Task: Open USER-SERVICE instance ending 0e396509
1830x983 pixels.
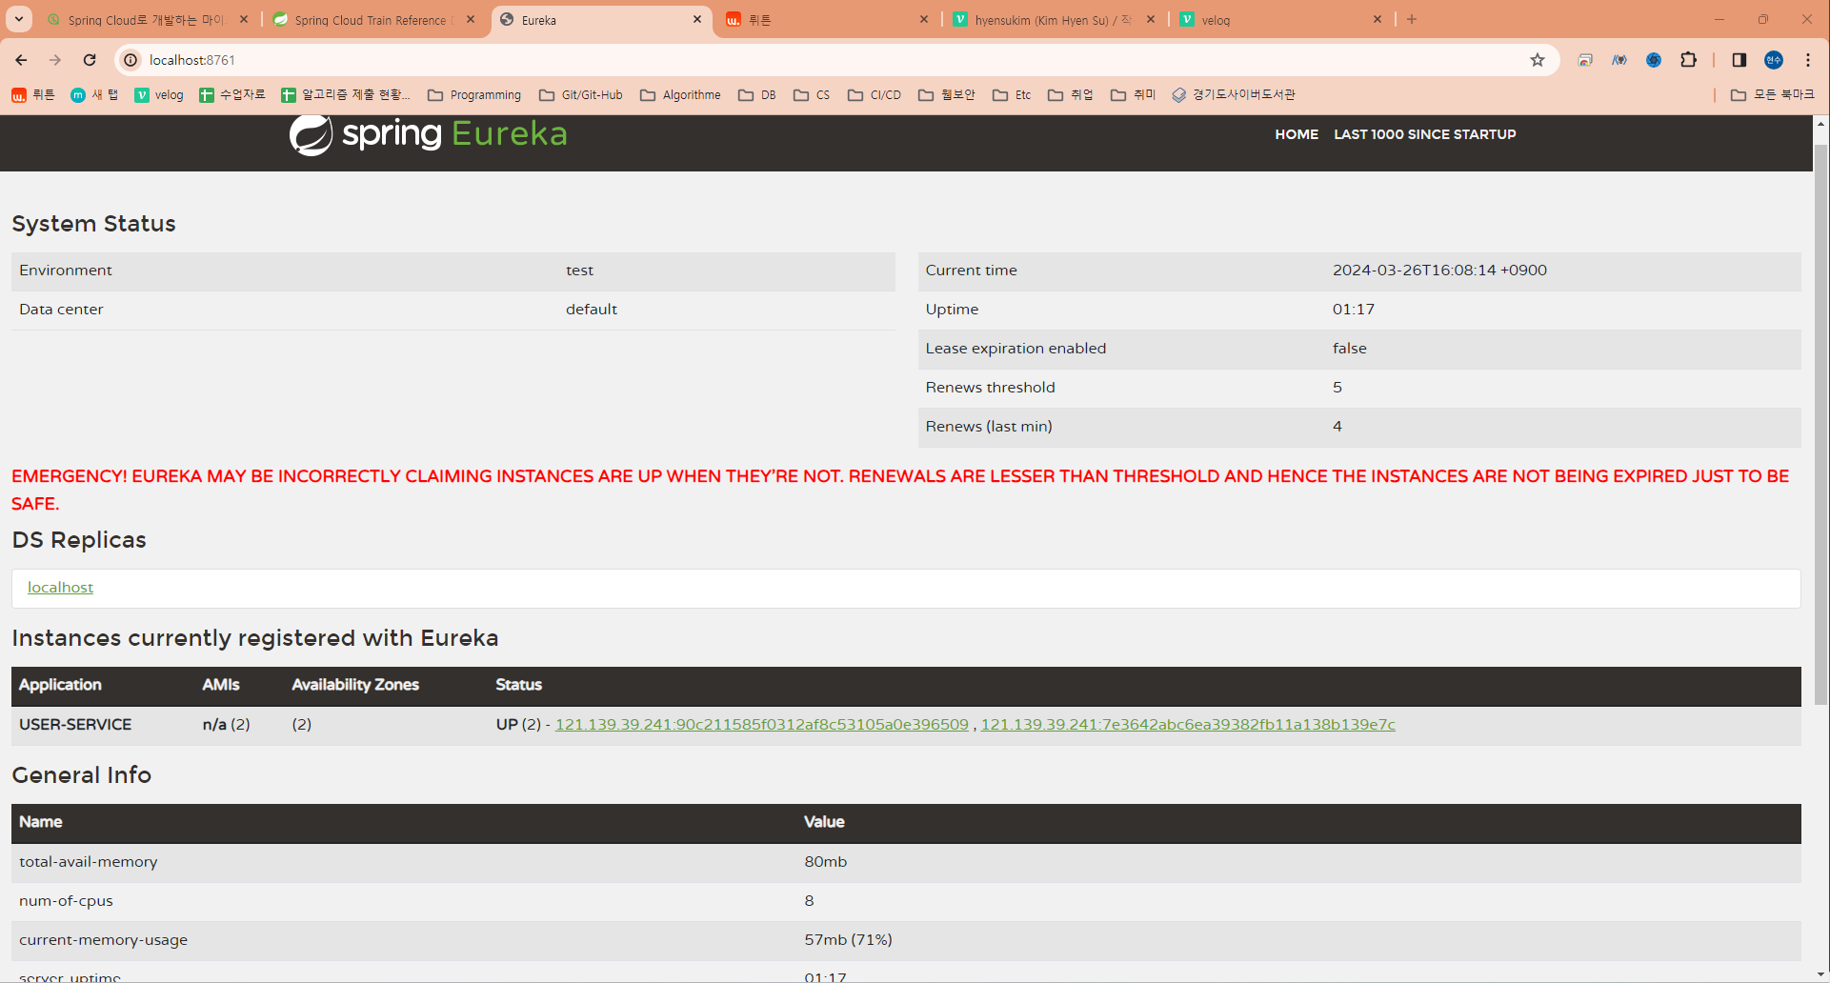Action: (x=761, y=725)
